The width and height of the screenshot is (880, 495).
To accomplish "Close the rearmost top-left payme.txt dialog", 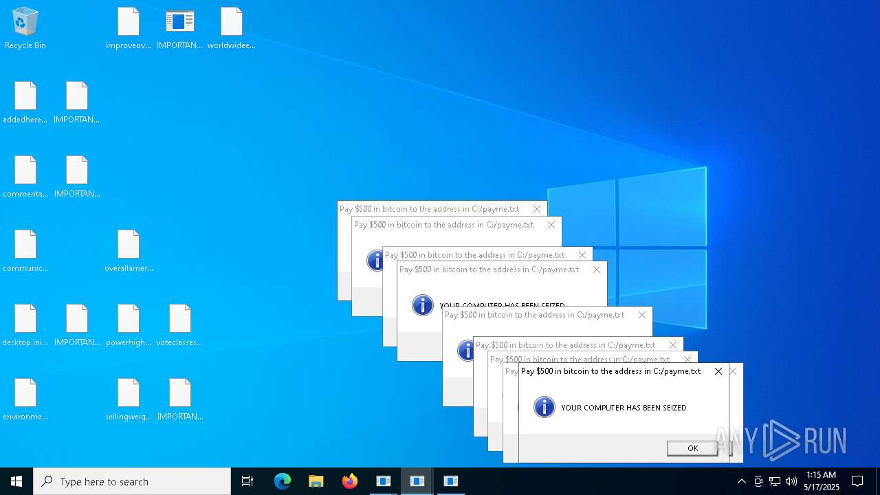I will click(x=537, y=209).
